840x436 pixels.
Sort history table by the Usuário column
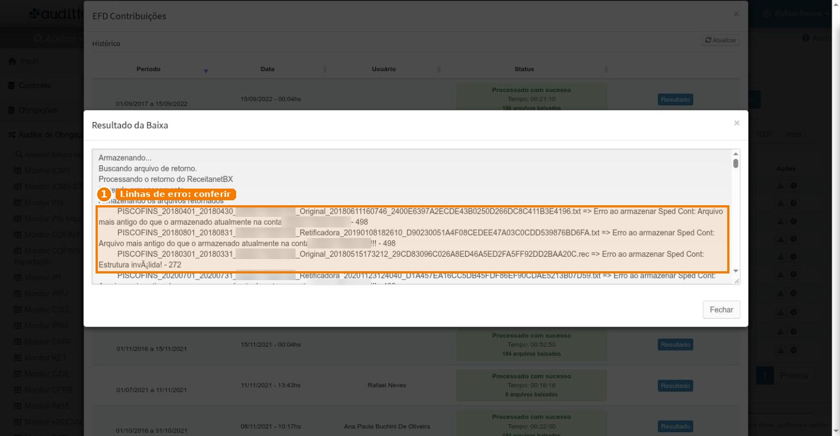[383, 69]
